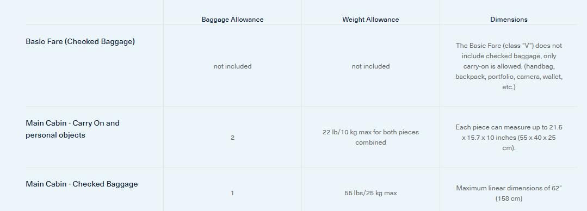Image resolution: width=587 pixels, height=211 pixels.
Task: Select the Basic Fare (Checked Baggage) row label
Action: click(x=80, y=41)
